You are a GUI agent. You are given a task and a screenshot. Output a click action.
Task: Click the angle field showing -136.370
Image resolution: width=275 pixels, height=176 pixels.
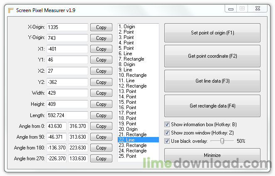pos(57,148)
